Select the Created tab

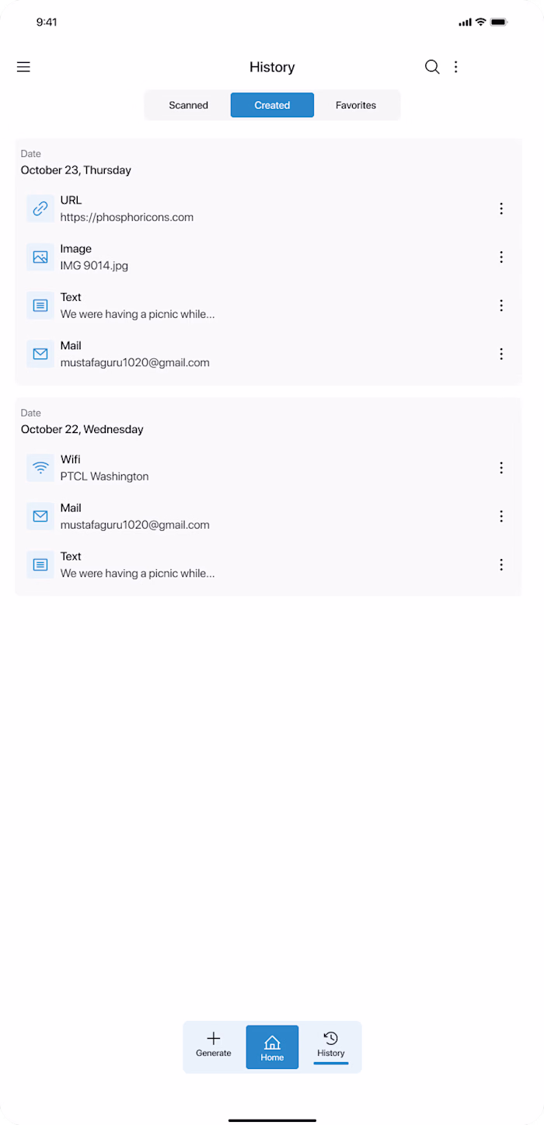pyautogui.click(x=272, y=105)
